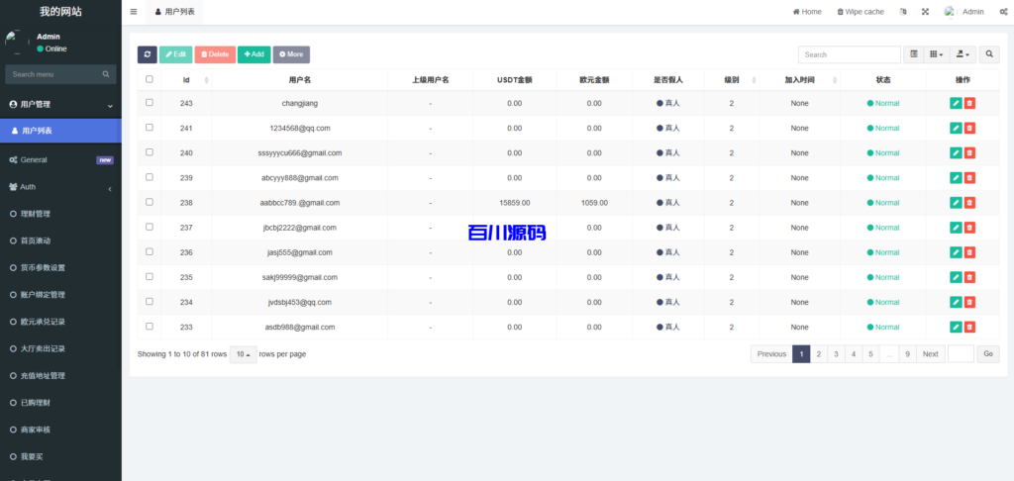Check the checkbox for user Id 240

click(150, 152)
